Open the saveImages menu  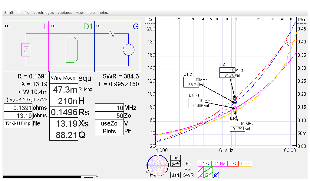tap(44, 13)
